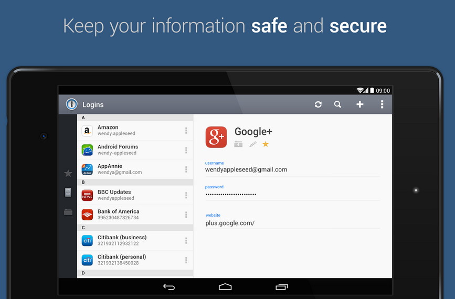This screenshot has height=299, width=455.
Task: Tap the section header letter C
Action: pyautogui.click(x=83, y=228)
